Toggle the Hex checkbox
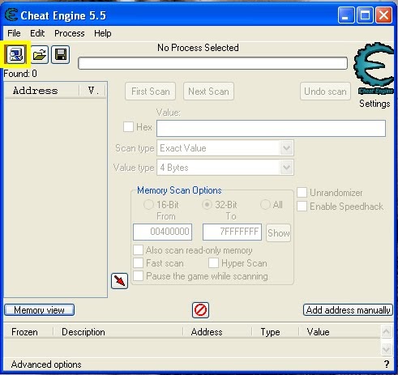Image resolution: width=398 pixels, height=375 pixels. (128, 126)
